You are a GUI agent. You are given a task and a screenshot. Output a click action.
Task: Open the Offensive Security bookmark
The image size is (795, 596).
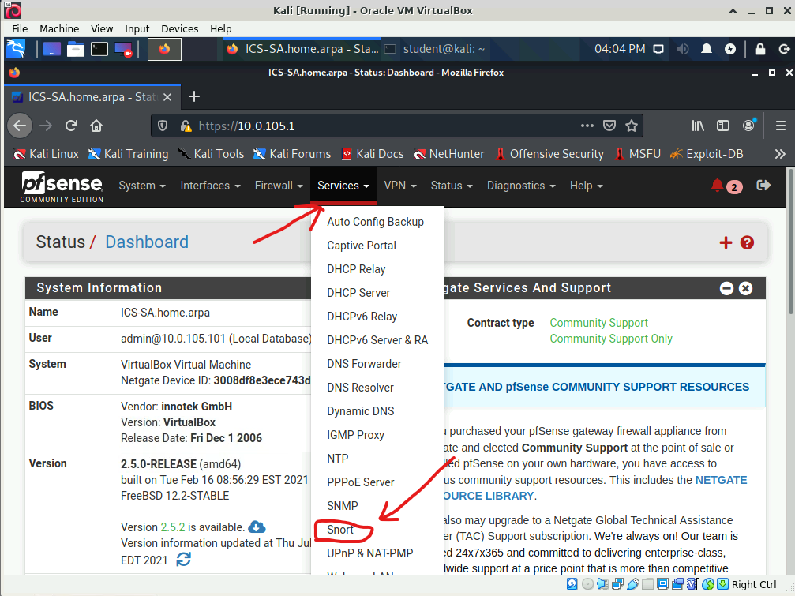[549, 154]
